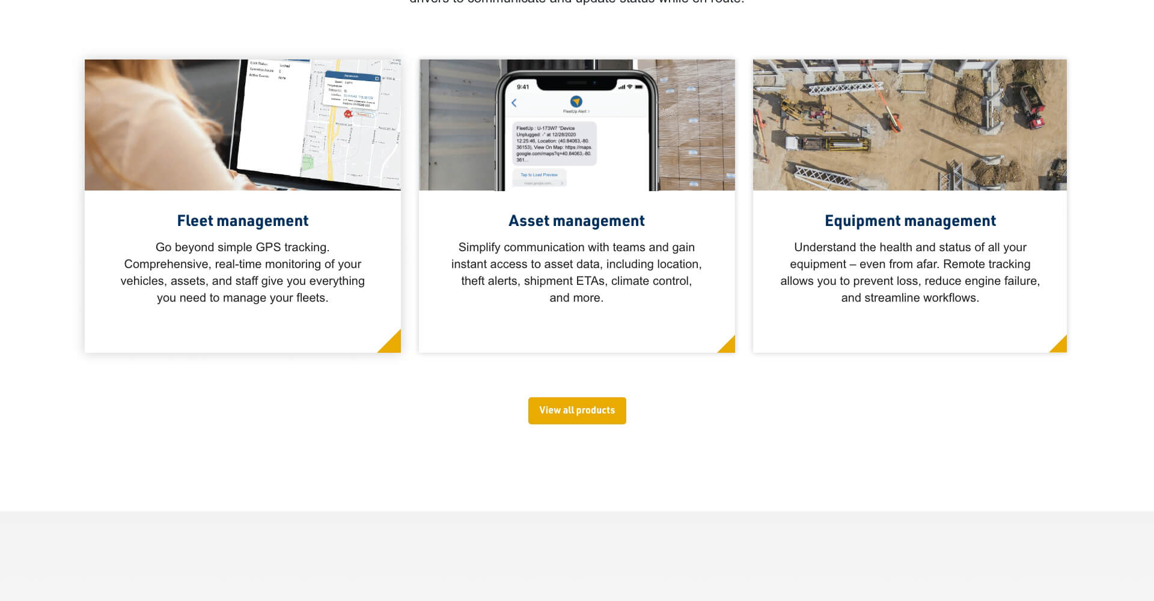Click the Asset management phone alert image

[576, 125]
